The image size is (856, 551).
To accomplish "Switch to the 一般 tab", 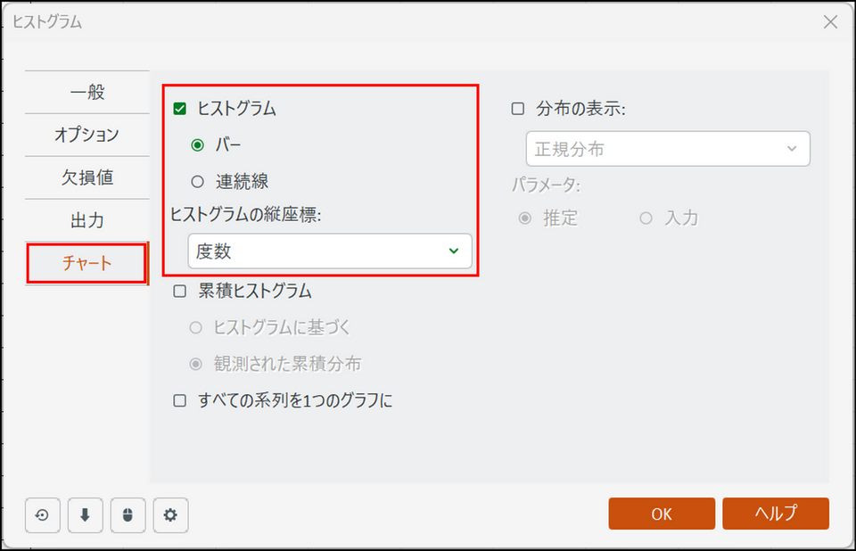I will pos(86,92).
